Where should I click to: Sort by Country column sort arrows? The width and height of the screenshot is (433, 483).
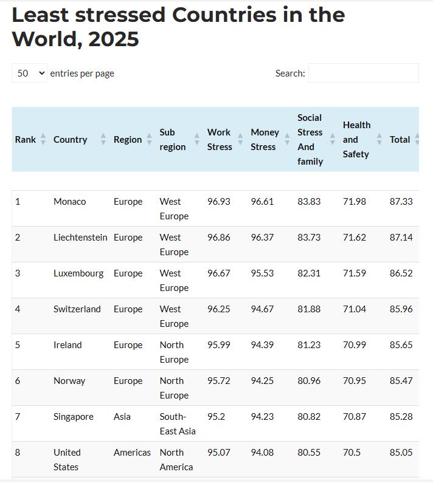click(103, 139)
